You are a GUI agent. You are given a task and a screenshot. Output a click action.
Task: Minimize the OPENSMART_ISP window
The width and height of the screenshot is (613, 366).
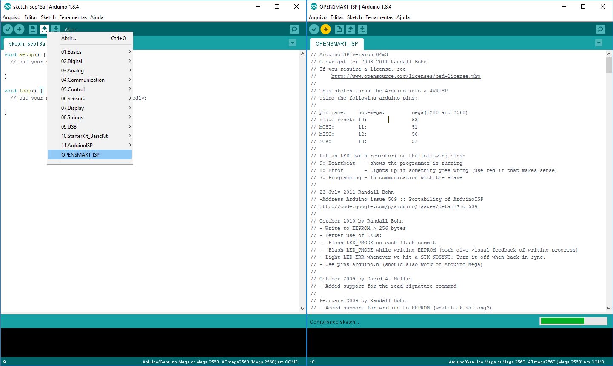coord(564,6)
